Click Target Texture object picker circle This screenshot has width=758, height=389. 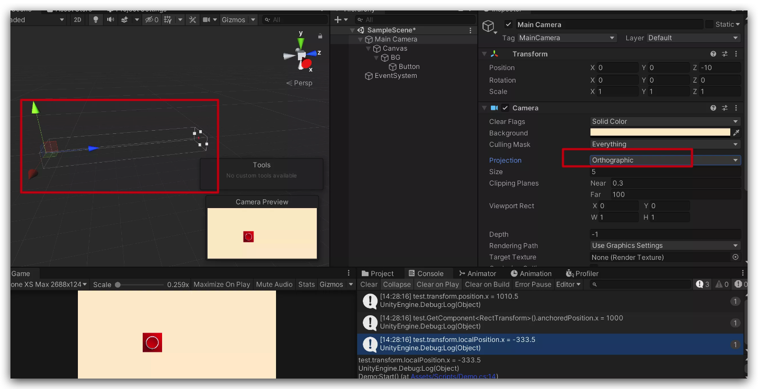[736, 257]
